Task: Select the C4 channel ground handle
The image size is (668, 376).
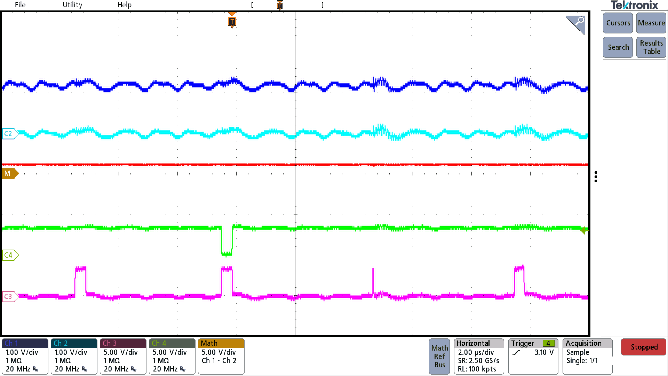Action: pyautogui.click(x=9, y=255)
